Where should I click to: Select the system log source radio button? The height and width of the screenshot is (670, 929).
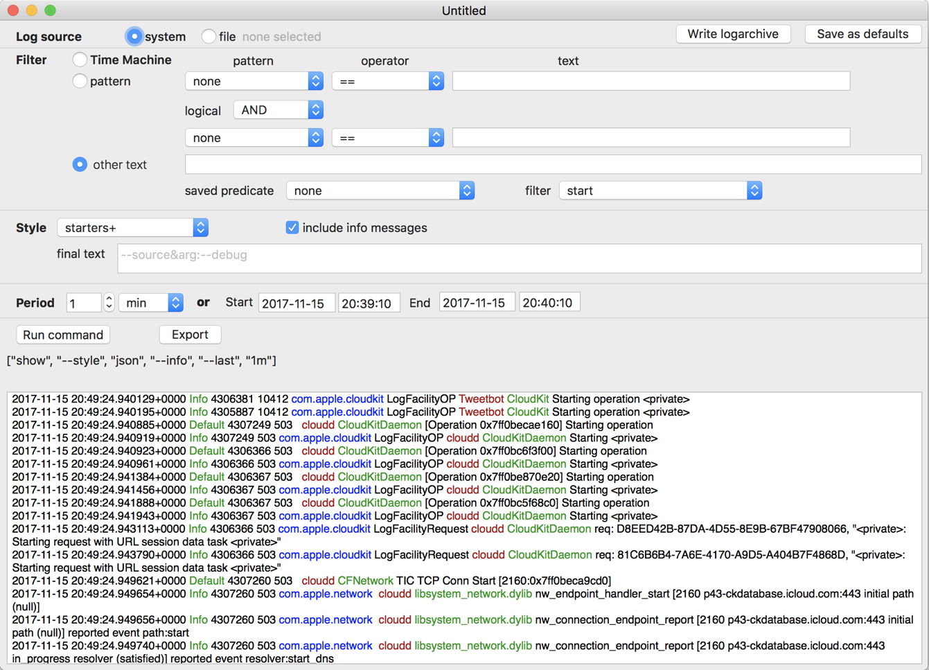click(134, 36)
